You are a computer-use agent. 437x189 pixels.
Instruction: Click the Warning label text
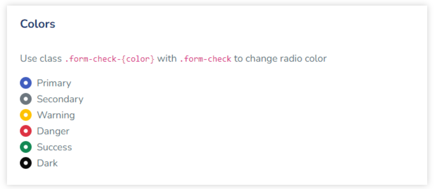click(56, 115)
